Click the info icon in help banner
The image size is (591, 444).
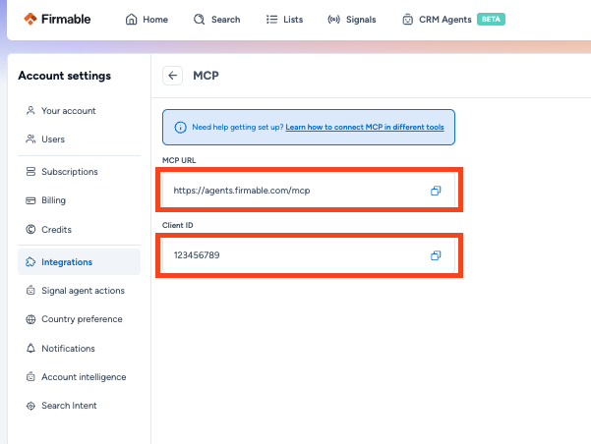pos(180,128)
